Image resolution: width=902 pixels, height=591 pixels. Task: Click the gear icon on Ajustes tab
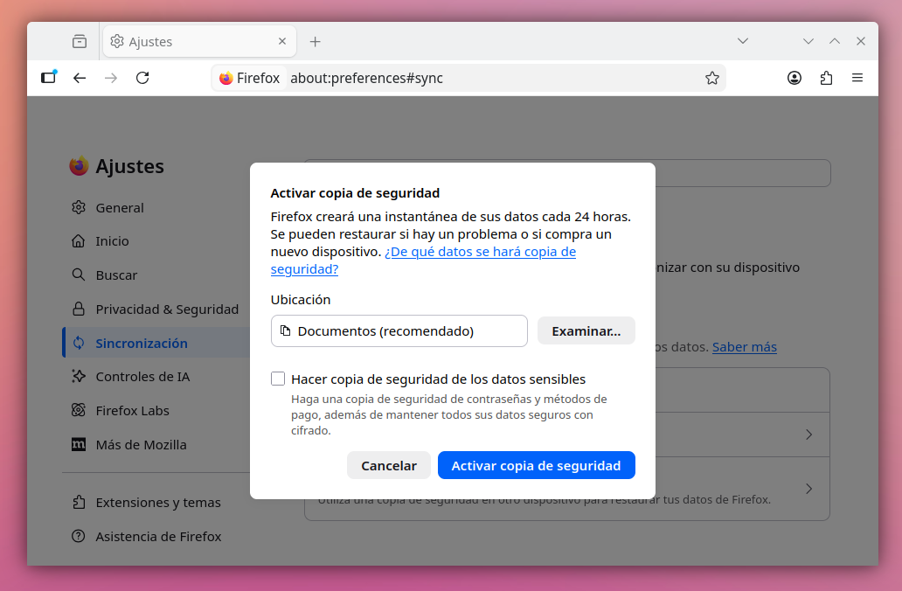[117, 41]
